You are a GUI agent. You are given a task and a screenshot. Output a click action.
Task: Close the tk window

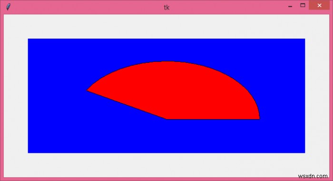(x=319, y=5)
